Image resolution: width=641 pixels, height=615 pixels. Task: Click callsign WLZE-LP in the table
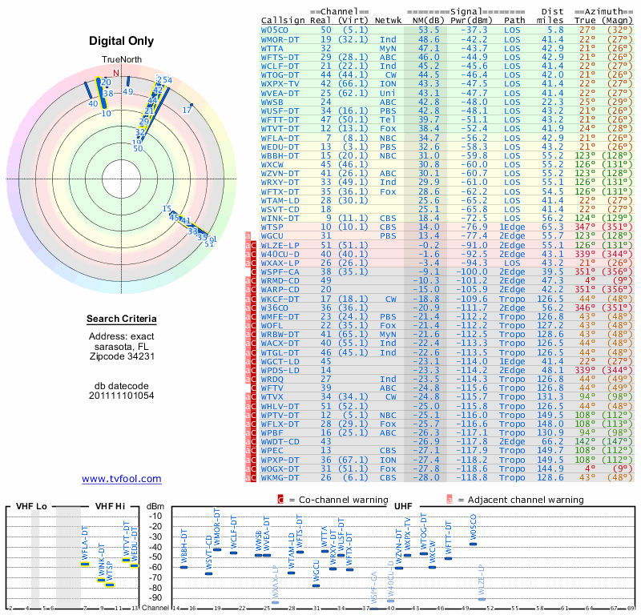click(x=280, y=245)
